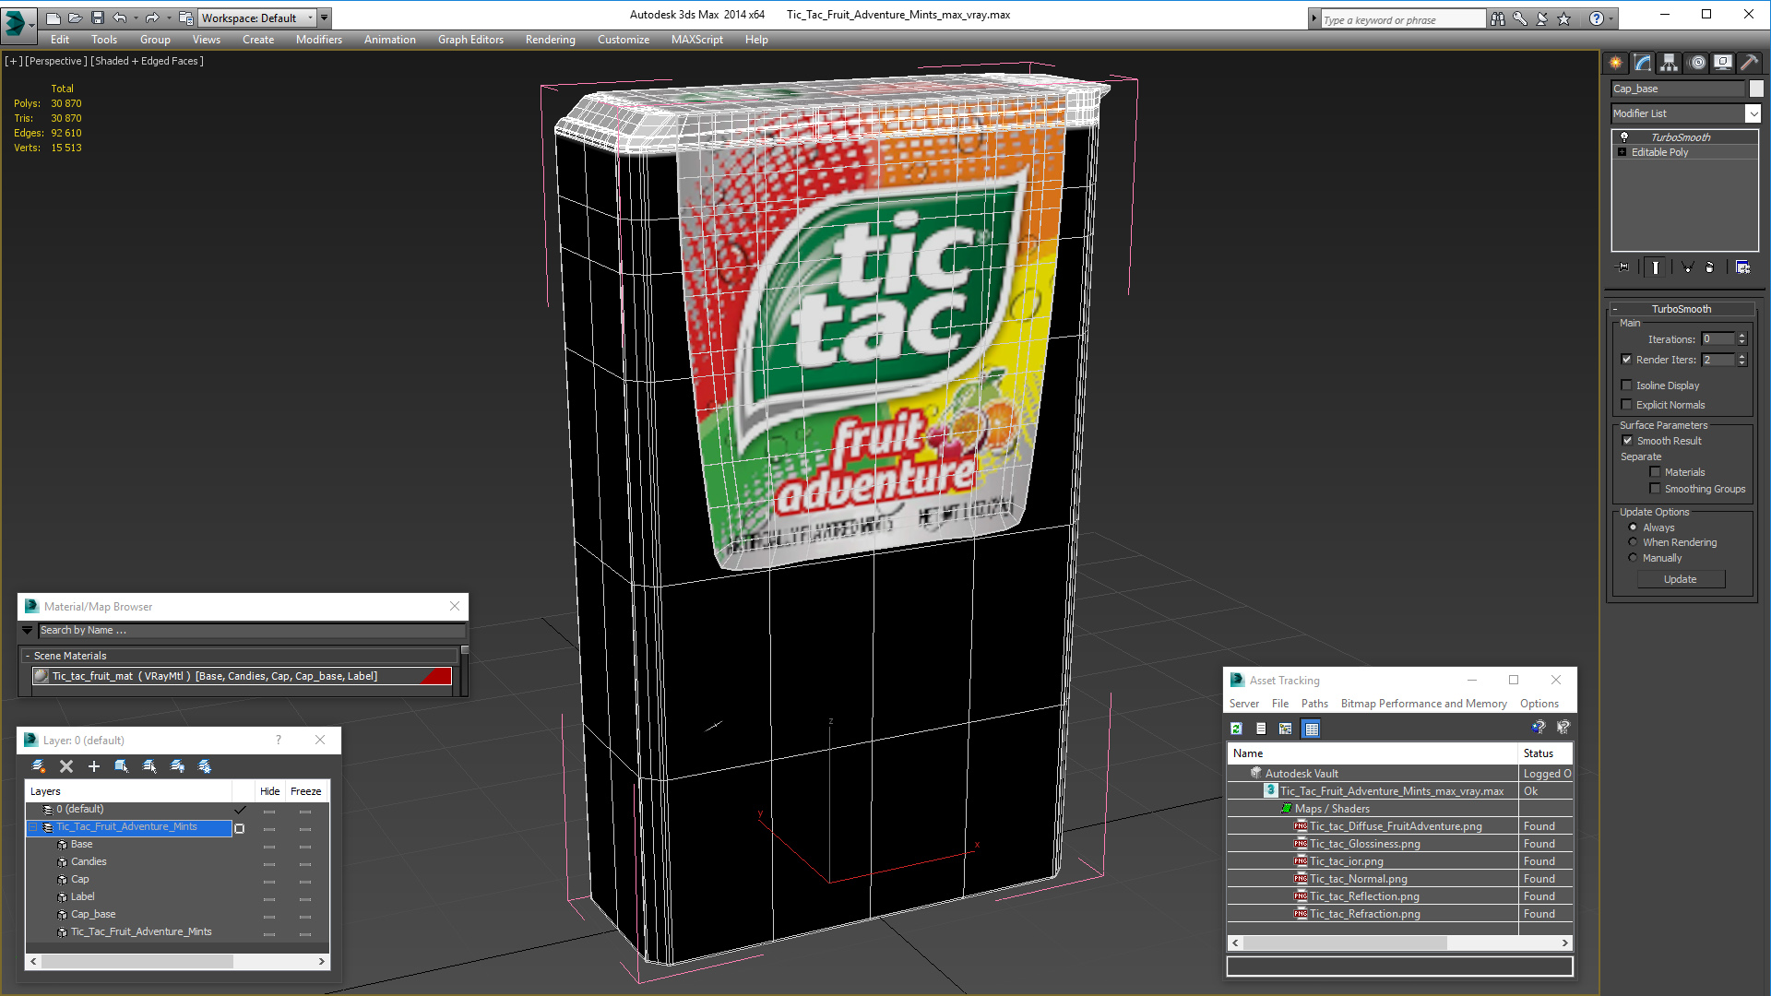Remove modifier from stack trash icon

click(x=1710, y=267)
